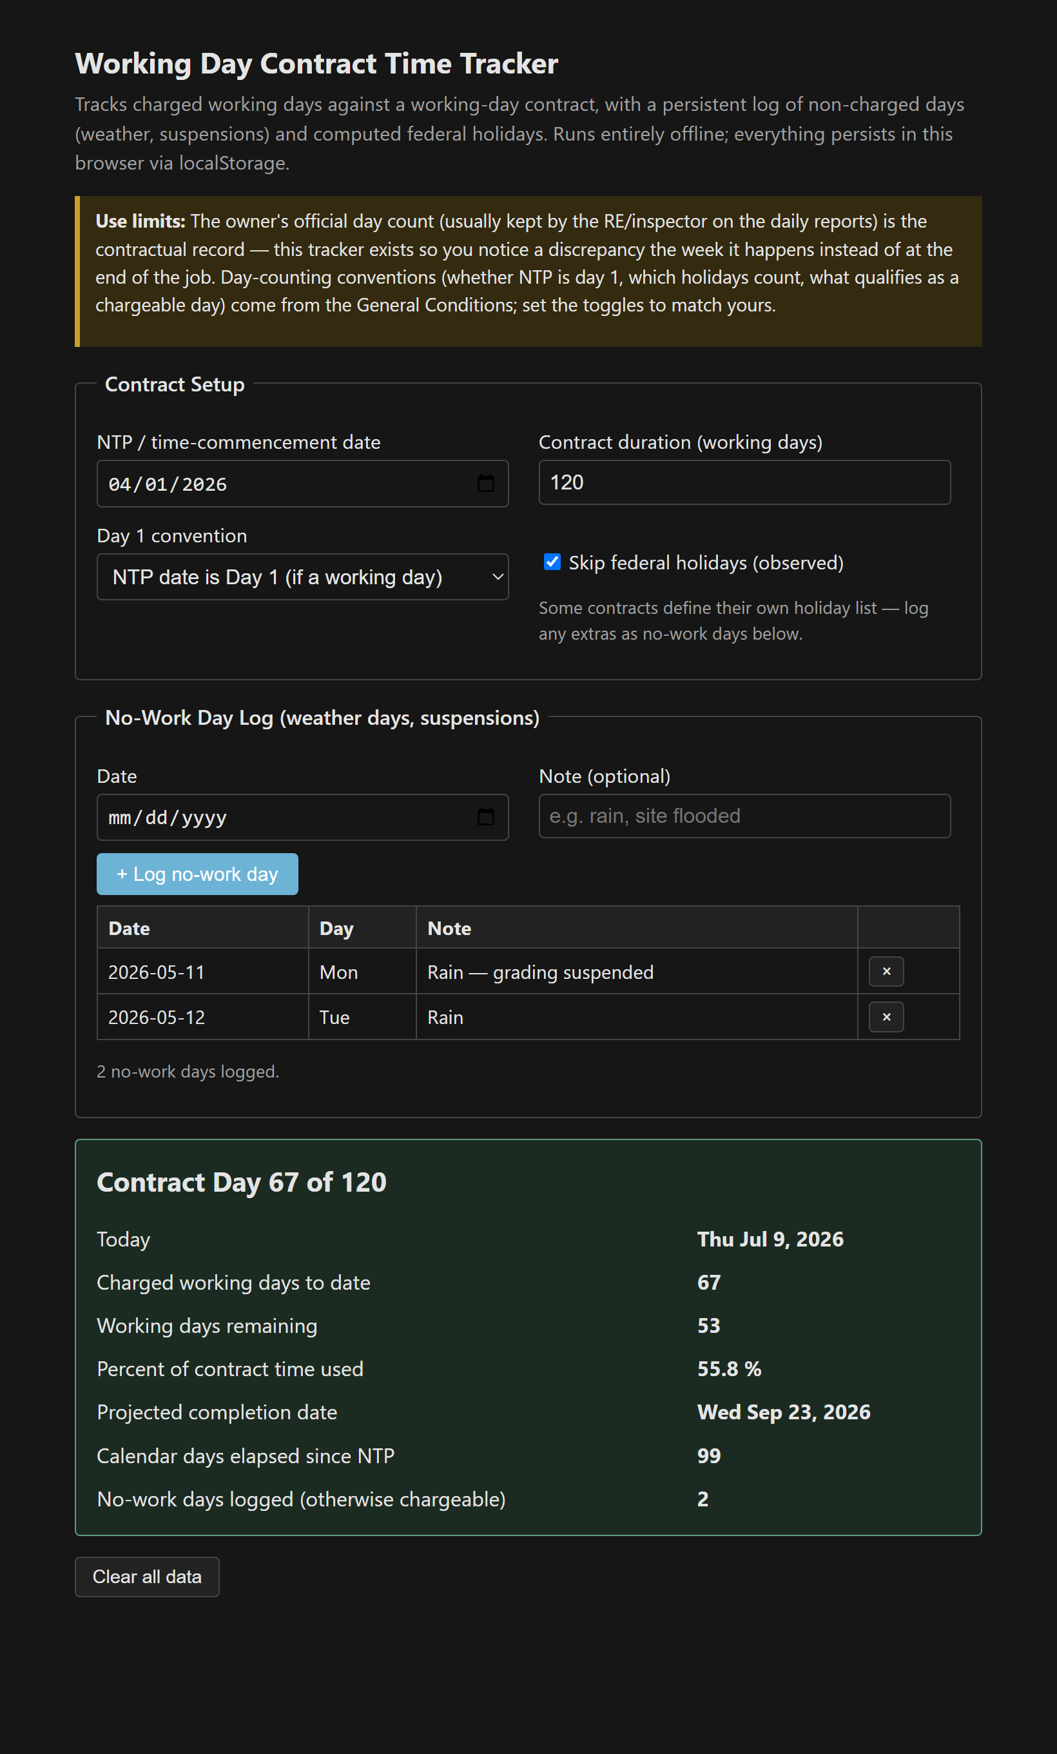The image size is (1057, 1754).
Task: Click the '55.8 %' value
Action: tap(729, 1369)
